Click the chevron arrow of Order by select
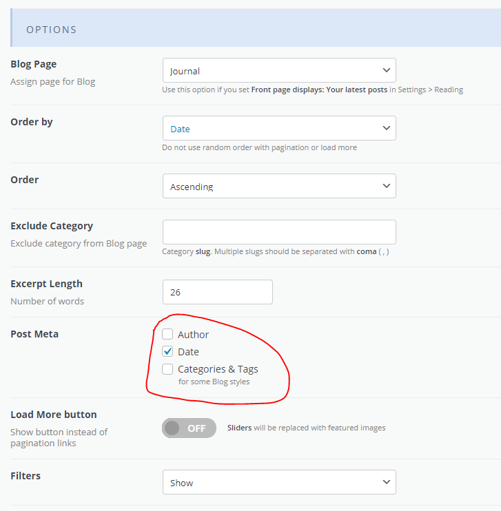501x511 pixels. pos(387,128)
